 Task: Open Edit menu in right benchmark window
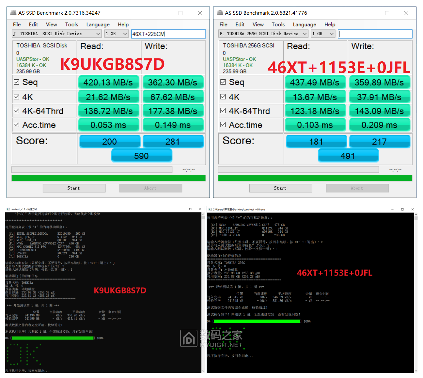coord(240,24)
